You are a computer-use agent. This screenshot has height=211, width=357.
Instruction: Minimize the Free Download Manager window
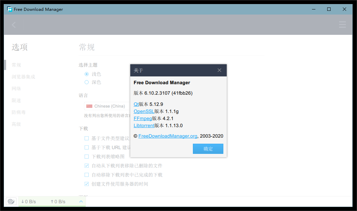point(313,9)
